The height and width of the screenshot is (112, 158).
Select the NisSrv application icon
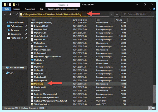pyautogui.click(x=32, y=91)
